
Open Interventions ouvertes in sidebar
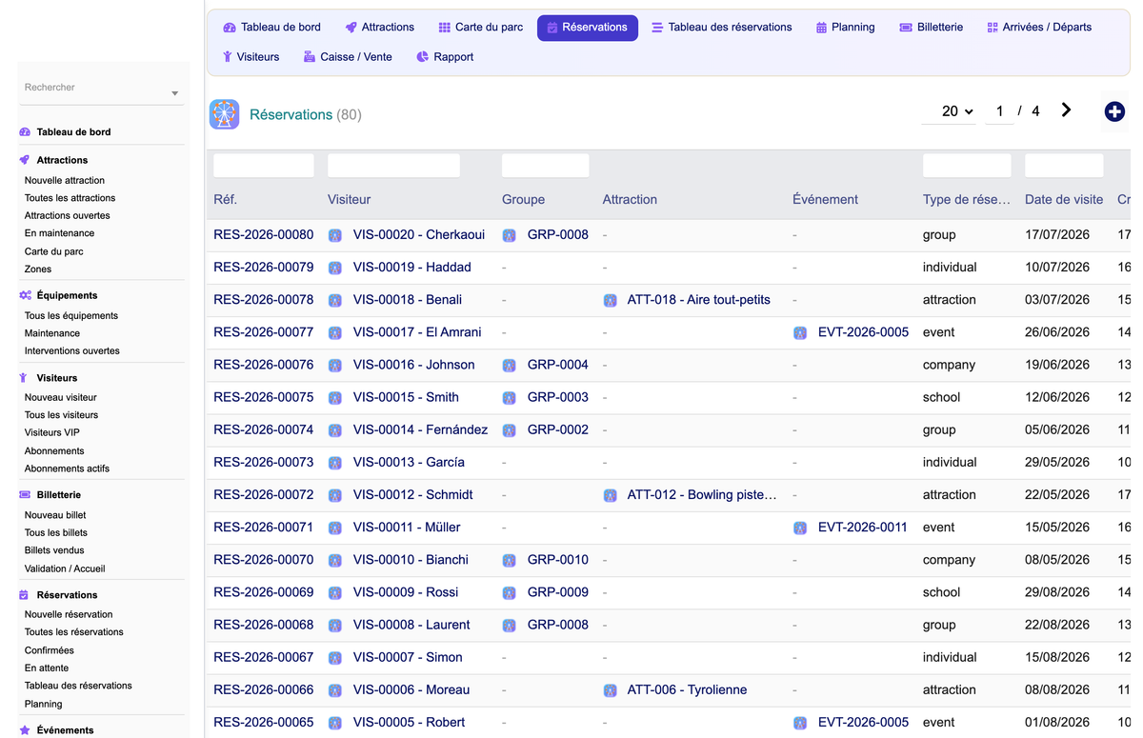72,351
